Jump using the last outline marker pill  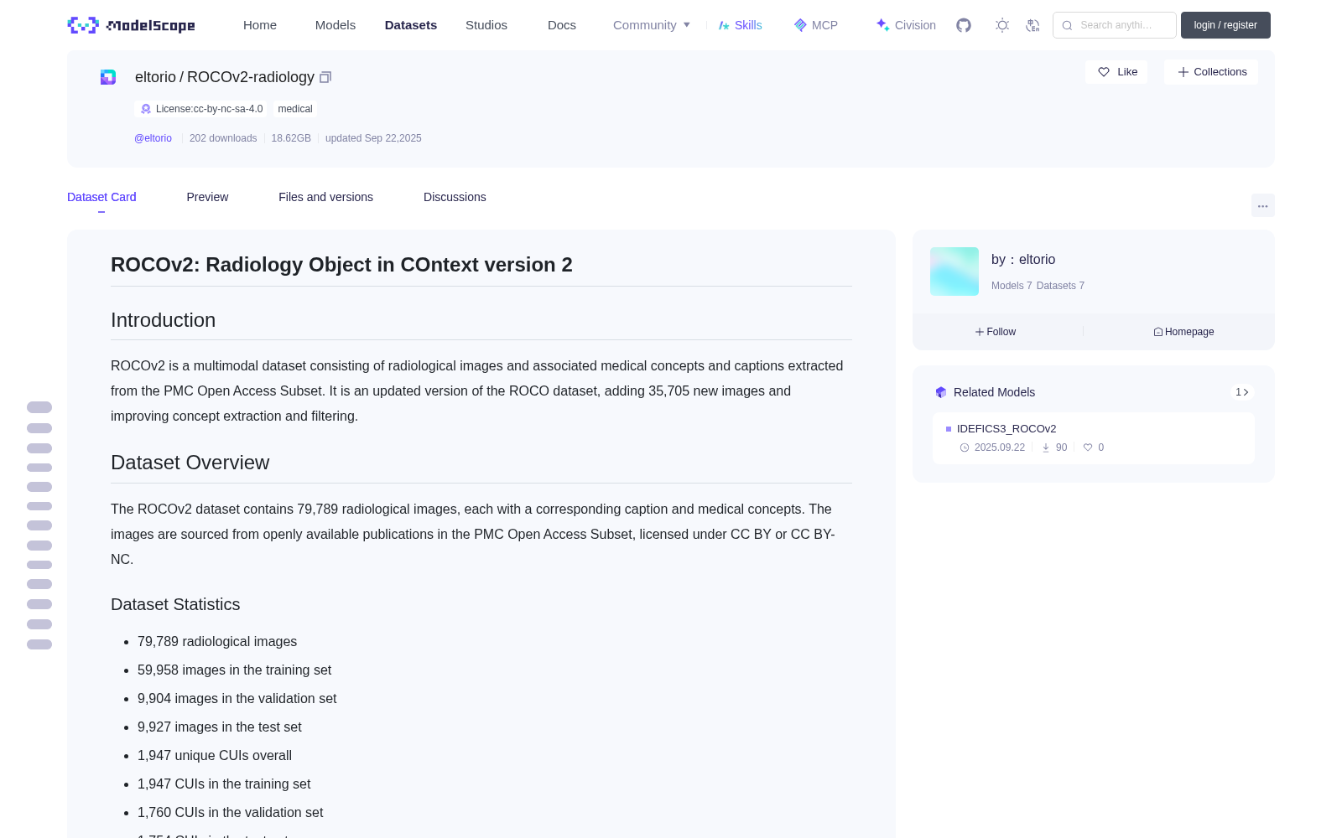[39, 644]
